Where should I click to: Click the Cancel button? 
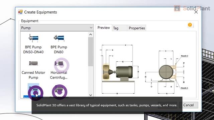pos(189,105)
